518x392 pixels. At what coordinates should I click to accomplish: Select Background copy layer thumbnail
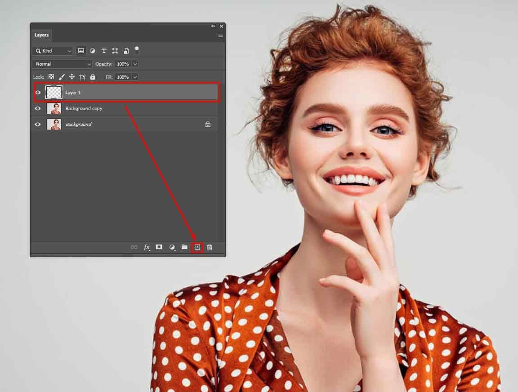coord(54,108)
